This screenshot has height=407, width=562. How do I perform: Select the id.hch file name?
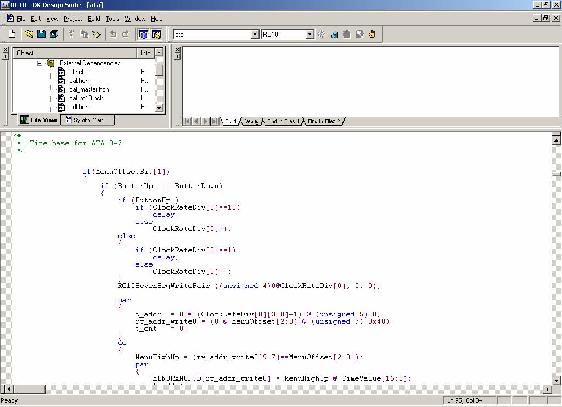point(77,72)
